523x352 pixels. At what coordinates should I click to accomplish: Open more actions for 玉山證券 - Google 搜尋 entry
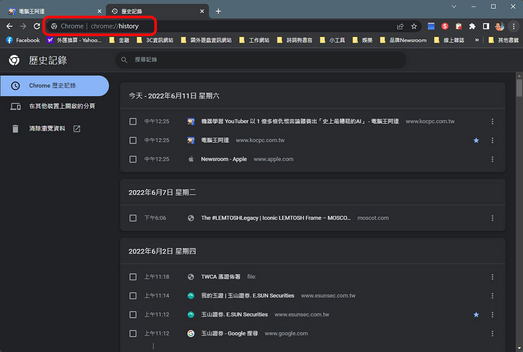[x=492, y=333]
